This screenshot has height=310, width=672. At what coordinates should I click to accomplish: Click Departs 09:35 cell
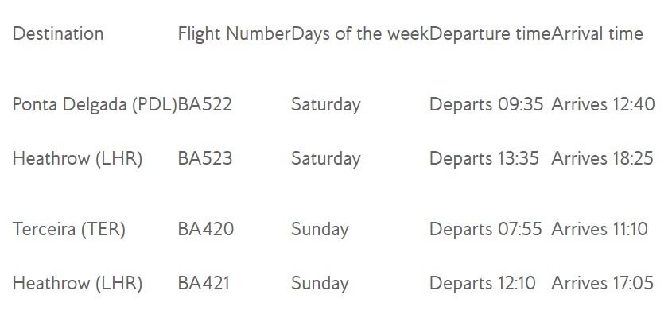click(487, 105)
